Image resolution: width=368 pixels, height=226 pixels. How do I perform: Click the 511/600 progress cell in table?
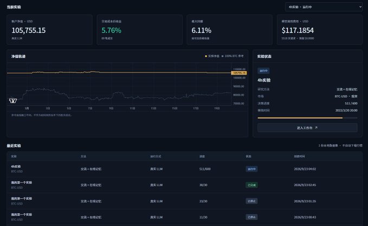(x=205, y=169)
